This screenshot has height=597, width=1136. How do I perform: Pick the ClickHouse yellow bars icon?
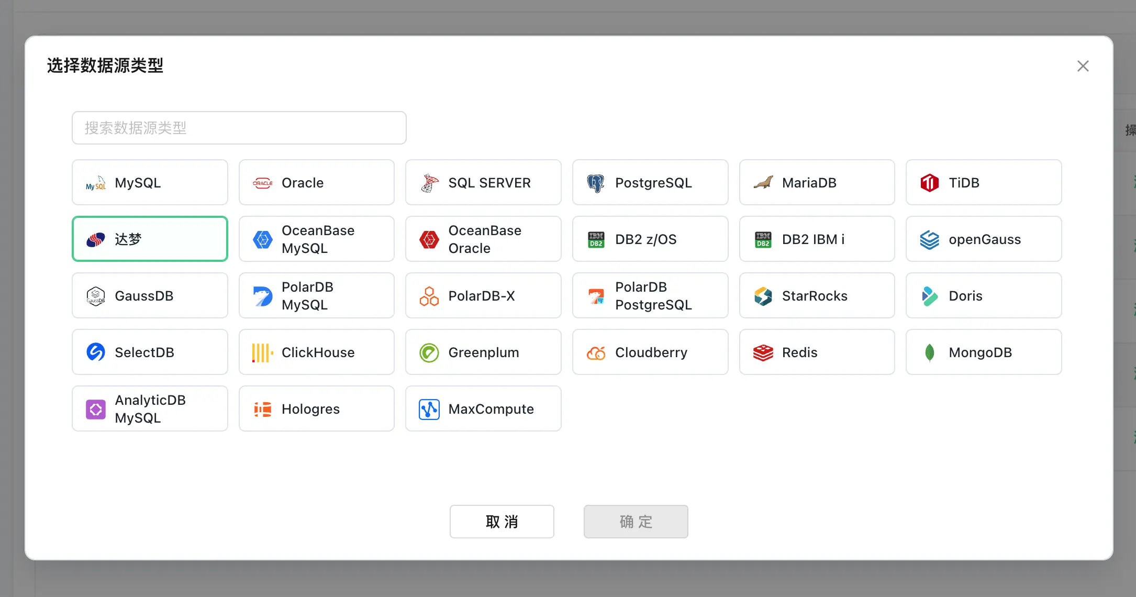(x=263, y=352)
